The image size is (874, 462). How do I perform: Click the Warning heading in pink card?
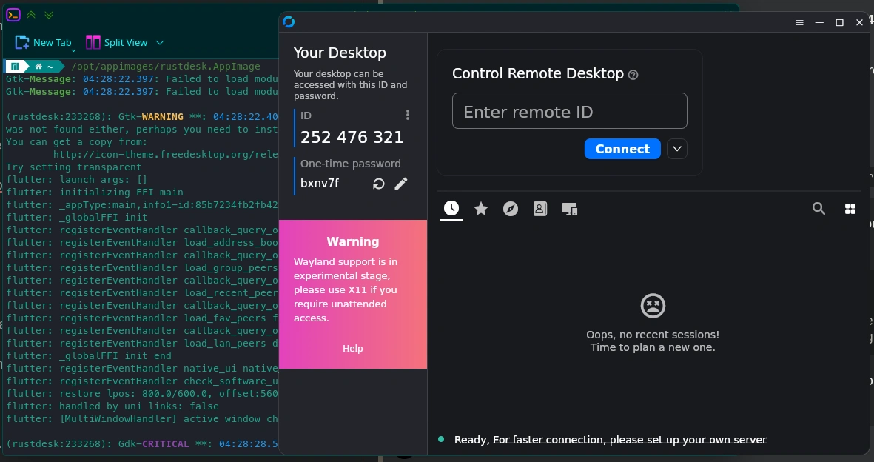point(352,241)
